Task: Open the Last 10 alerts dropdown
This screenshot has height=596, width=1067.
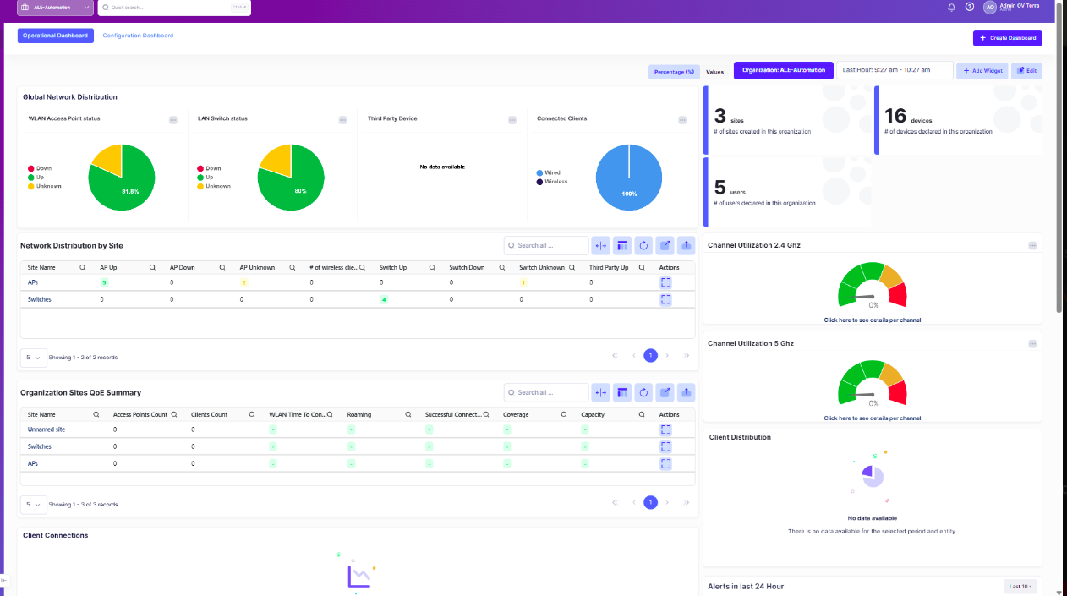Action: pos(1020,587)
